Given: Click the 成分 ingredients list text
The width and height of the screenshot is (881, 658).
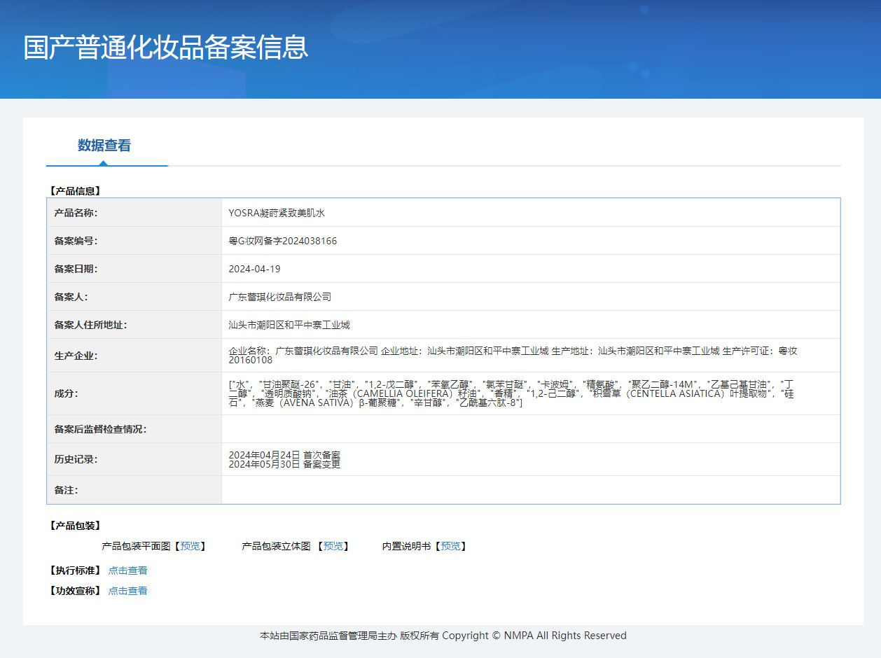Looking at the screenshot, I should (x=511, y=393).
